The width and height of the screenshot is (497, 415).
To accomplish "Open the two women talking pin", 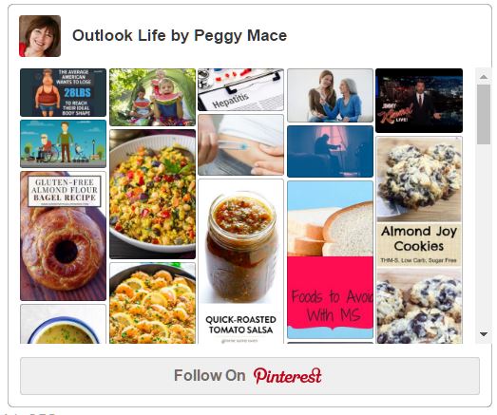I will [x=331, y=95].
